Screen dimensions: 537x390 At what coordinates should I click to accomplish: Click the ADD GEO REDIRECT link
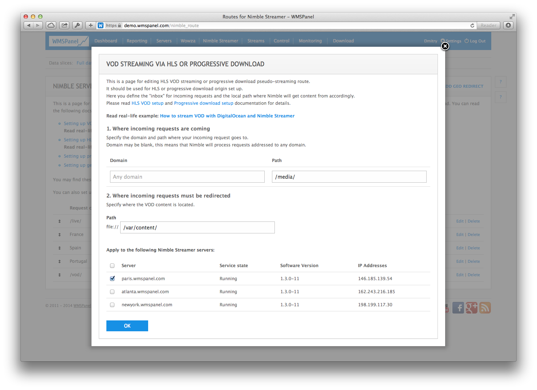click(x=464, y=86)
